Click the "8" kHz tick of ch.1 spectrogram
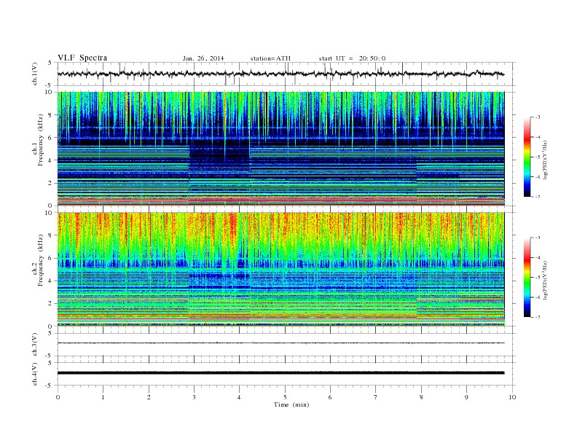 pyautogui.click(x=51, y=115)
